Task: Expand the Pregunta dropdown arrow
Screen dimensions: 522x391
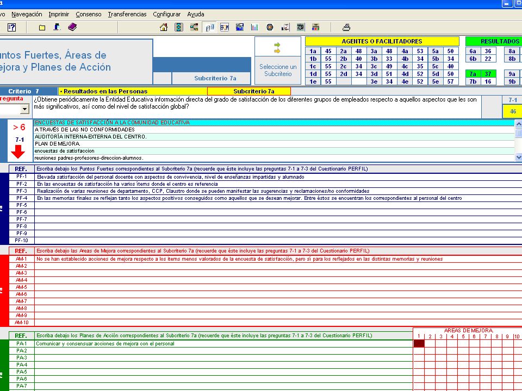Action: 24,109
